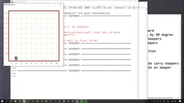
Task: Click the Robot World window title icon
Action: (5, 5)
